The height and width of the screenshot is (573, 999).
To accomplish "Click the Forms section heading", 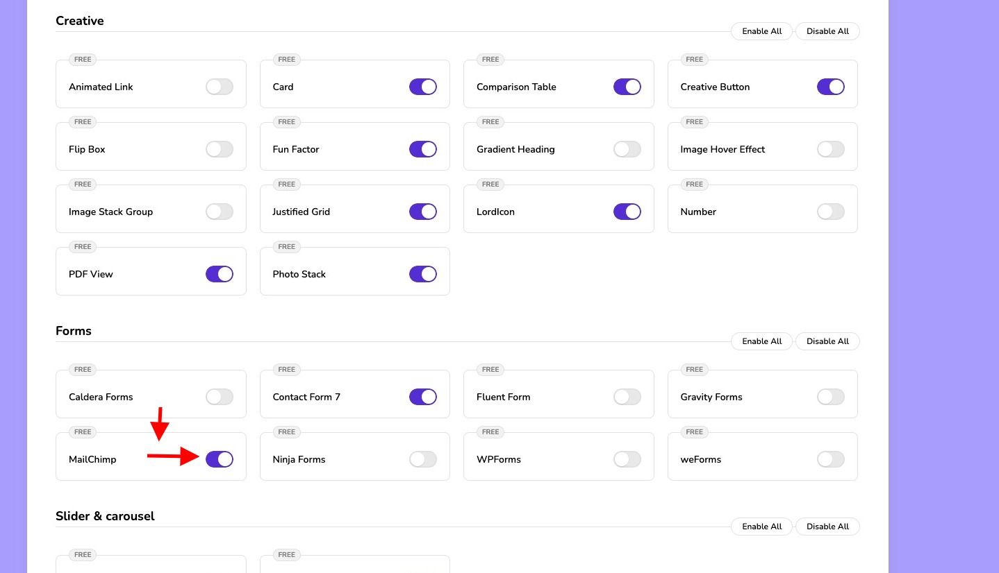I will coord(74,331).
